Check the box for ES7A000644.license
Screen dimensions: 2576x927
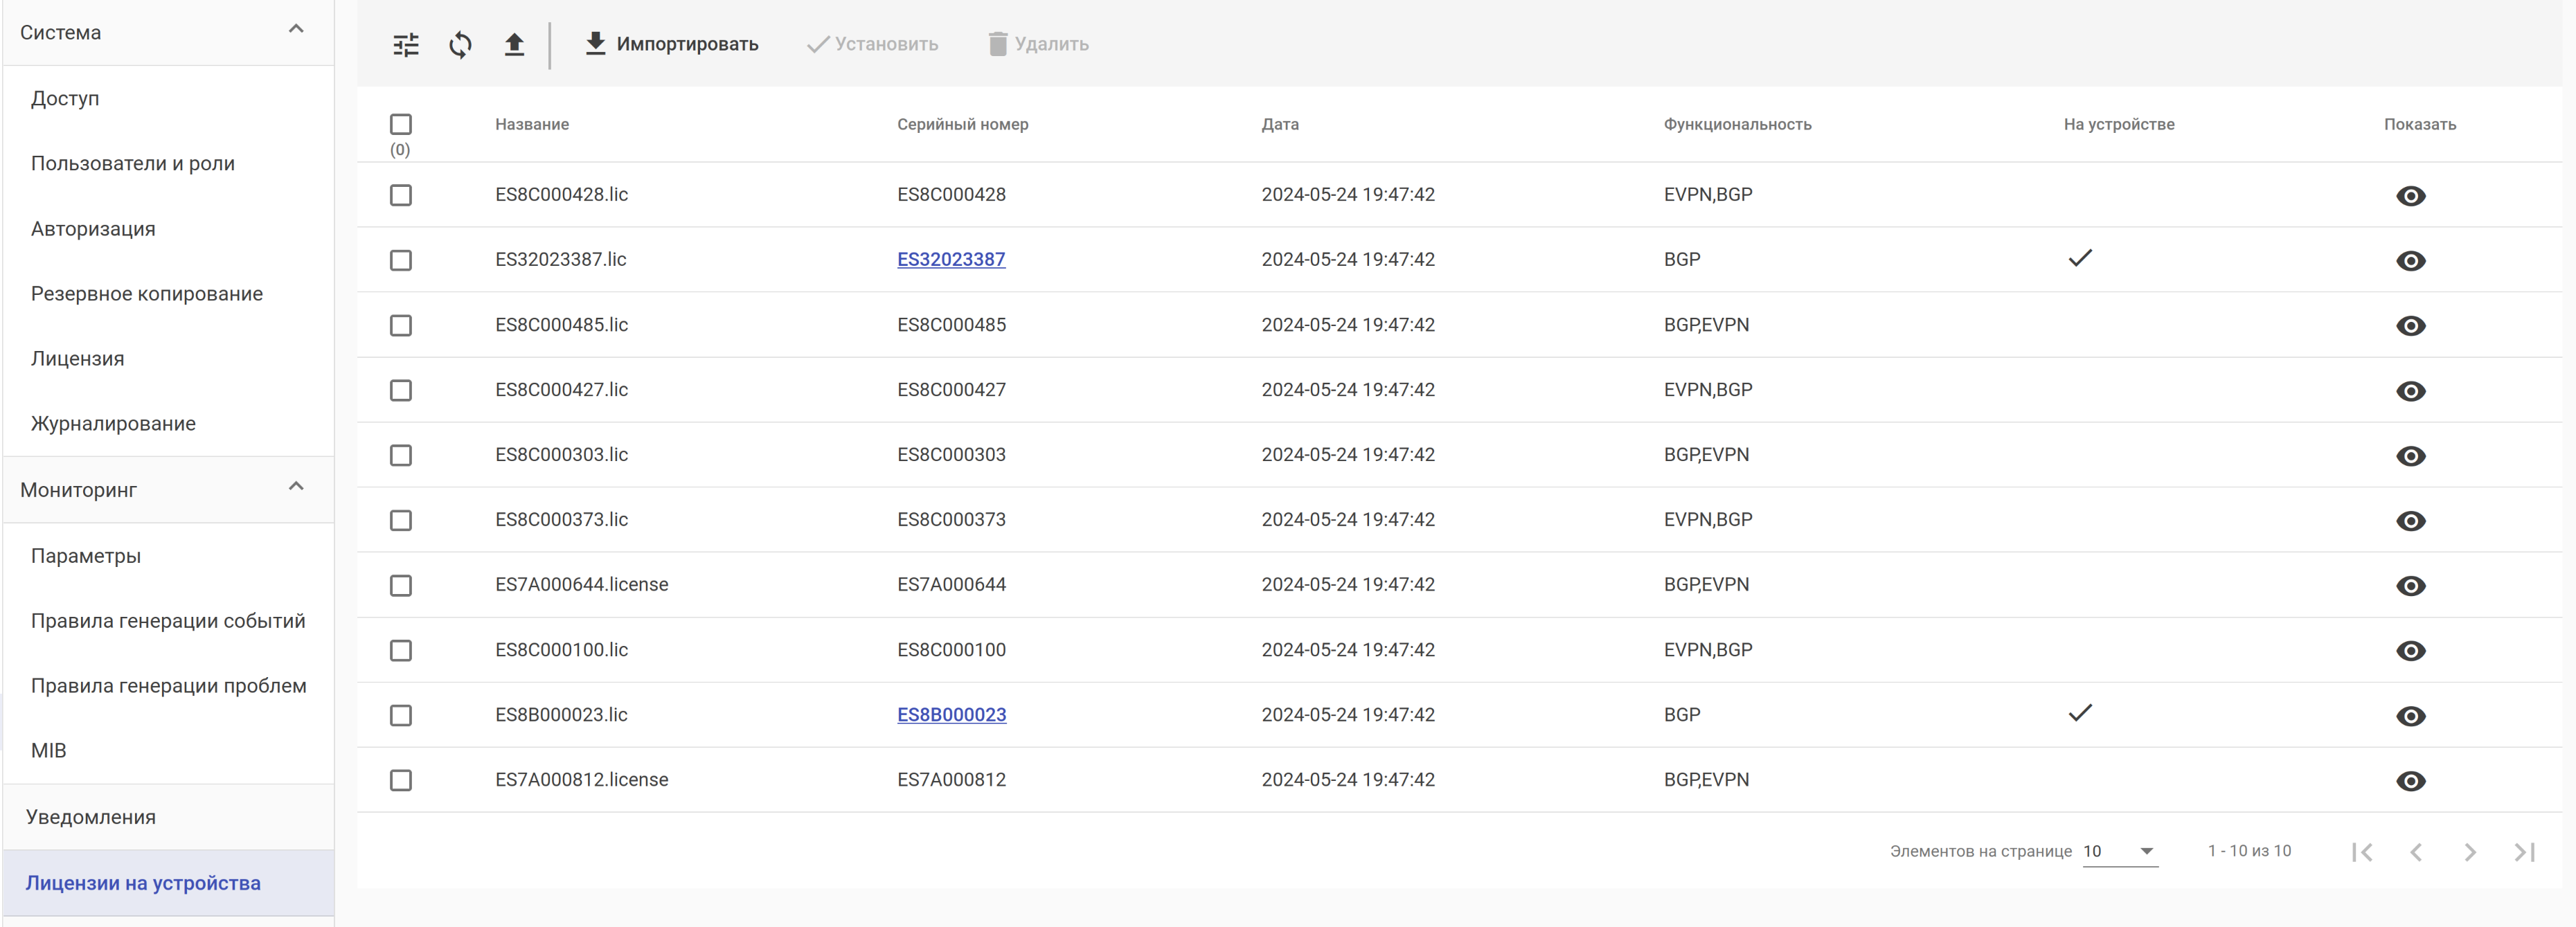[401, 585]
